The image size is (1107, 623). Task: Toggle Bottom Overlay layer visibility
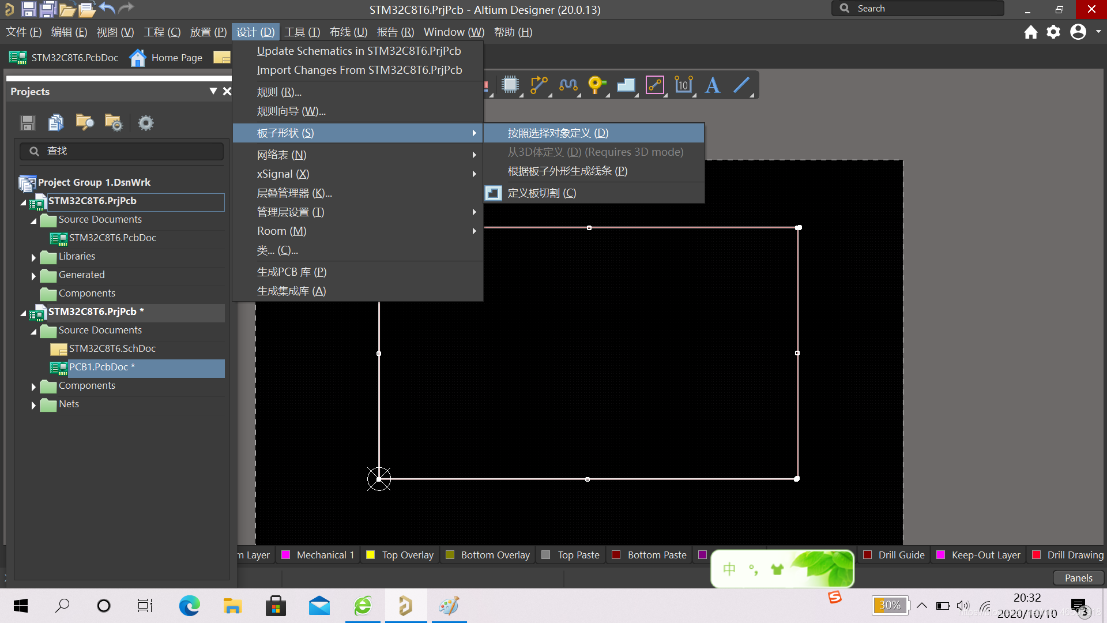[451, 554]
